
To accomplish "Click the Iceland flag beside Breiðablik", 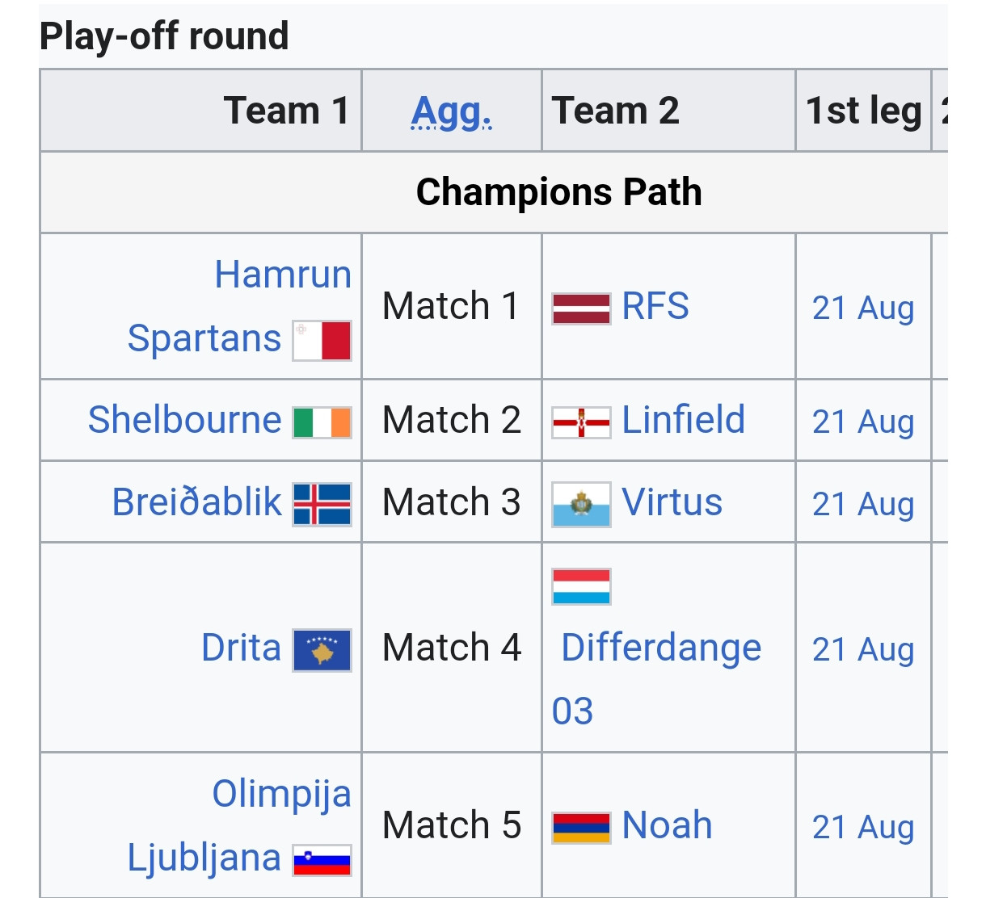I will (322, 505).
